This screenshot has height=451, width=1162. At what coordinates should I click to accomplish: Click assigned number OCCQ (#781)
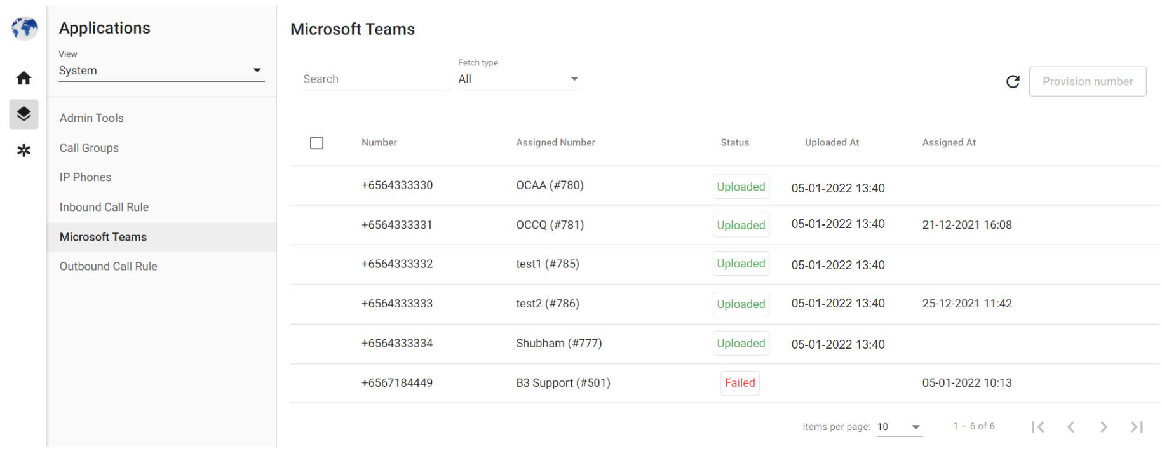(x=550, y=225)
